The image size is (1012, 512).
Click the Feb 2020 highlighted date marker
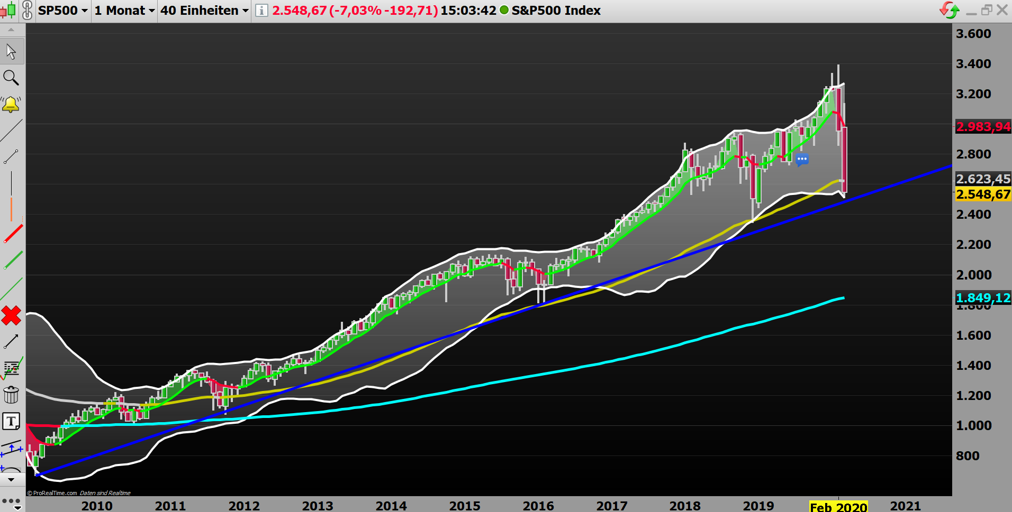click(838, 506)
